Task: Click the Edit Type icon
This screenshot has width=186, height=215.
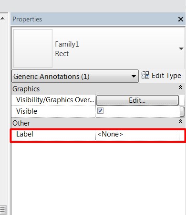Action: click(145, 75)
